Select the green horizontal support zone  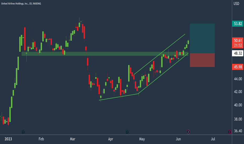coord(105,54)
